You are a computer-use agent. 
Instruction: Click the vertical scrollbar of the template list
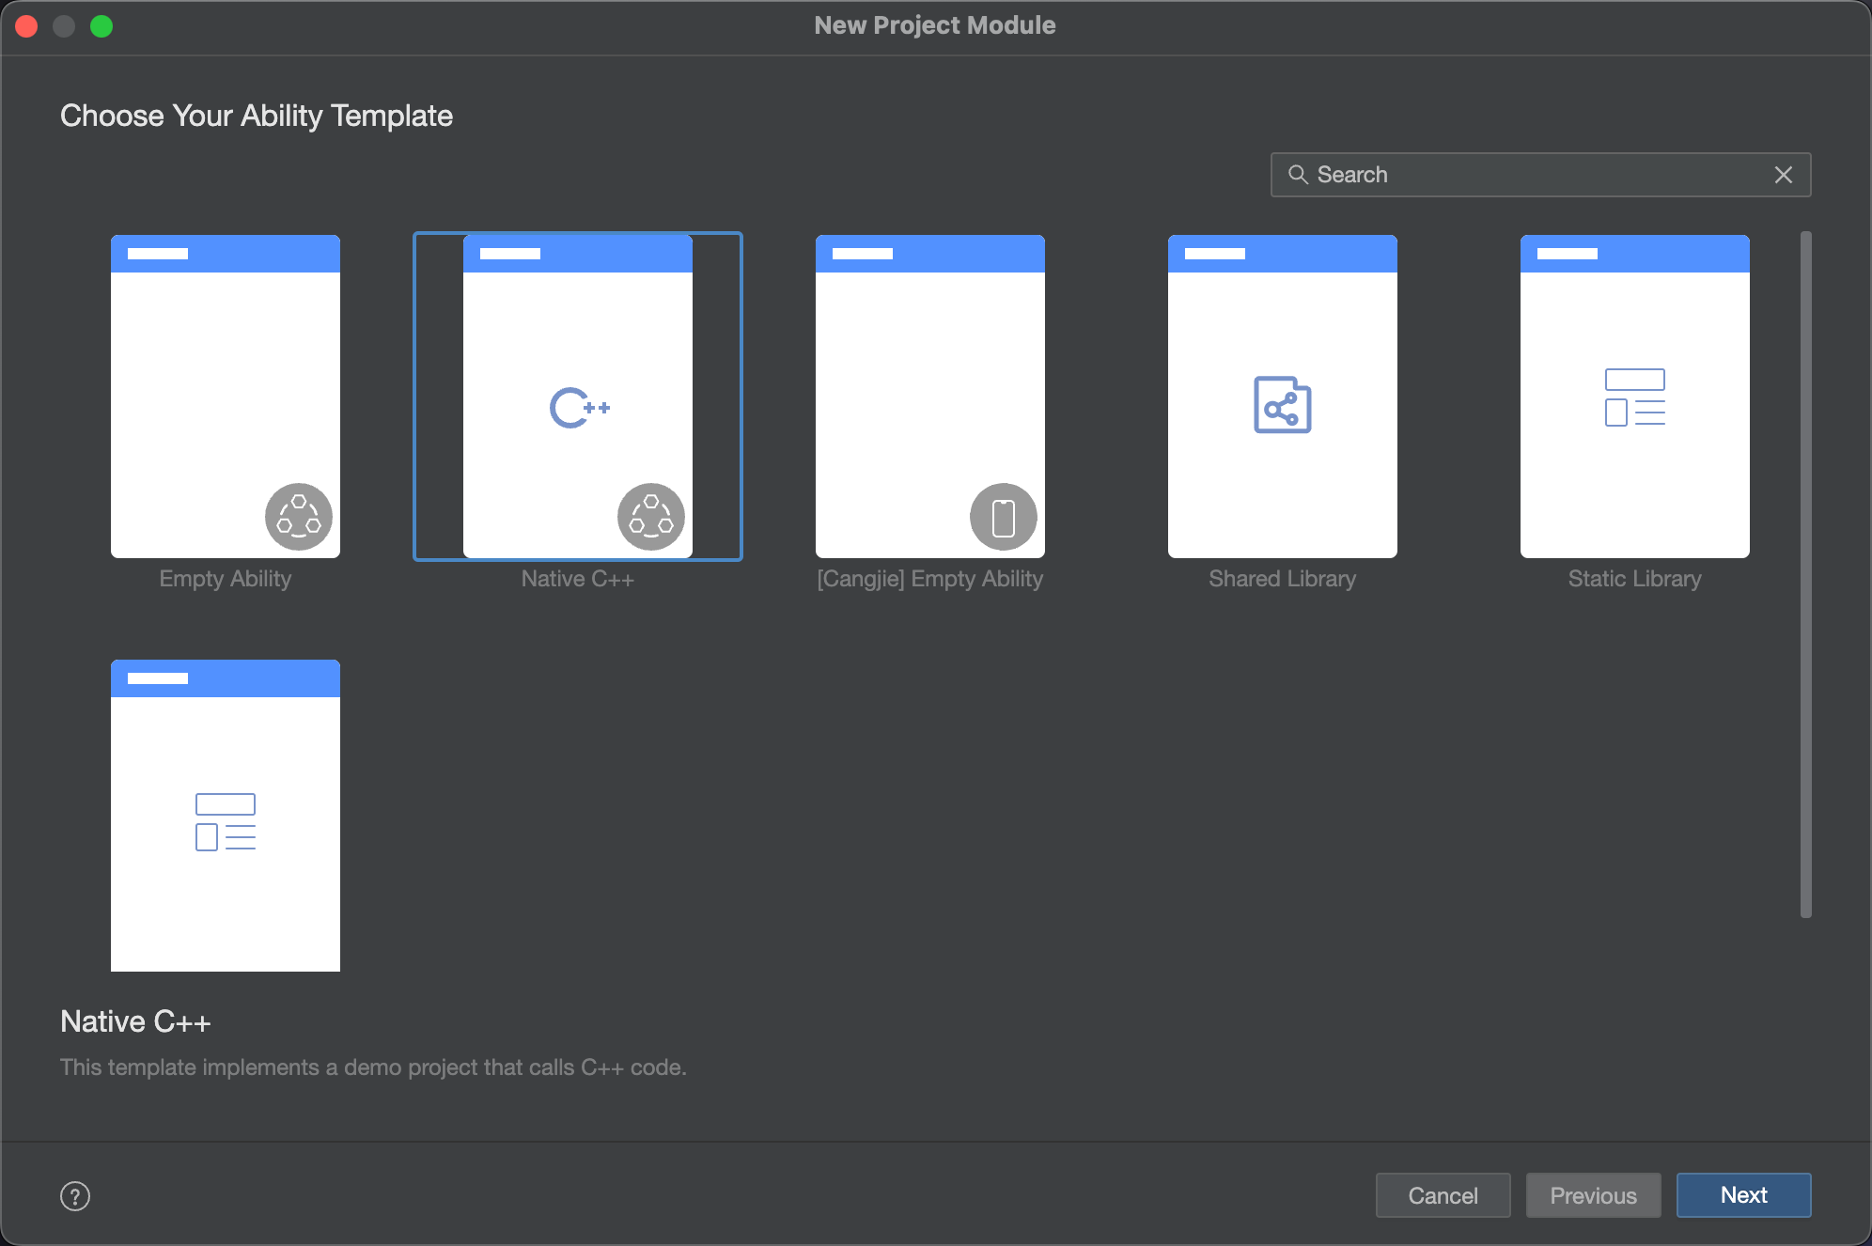tap(1805, 573)
